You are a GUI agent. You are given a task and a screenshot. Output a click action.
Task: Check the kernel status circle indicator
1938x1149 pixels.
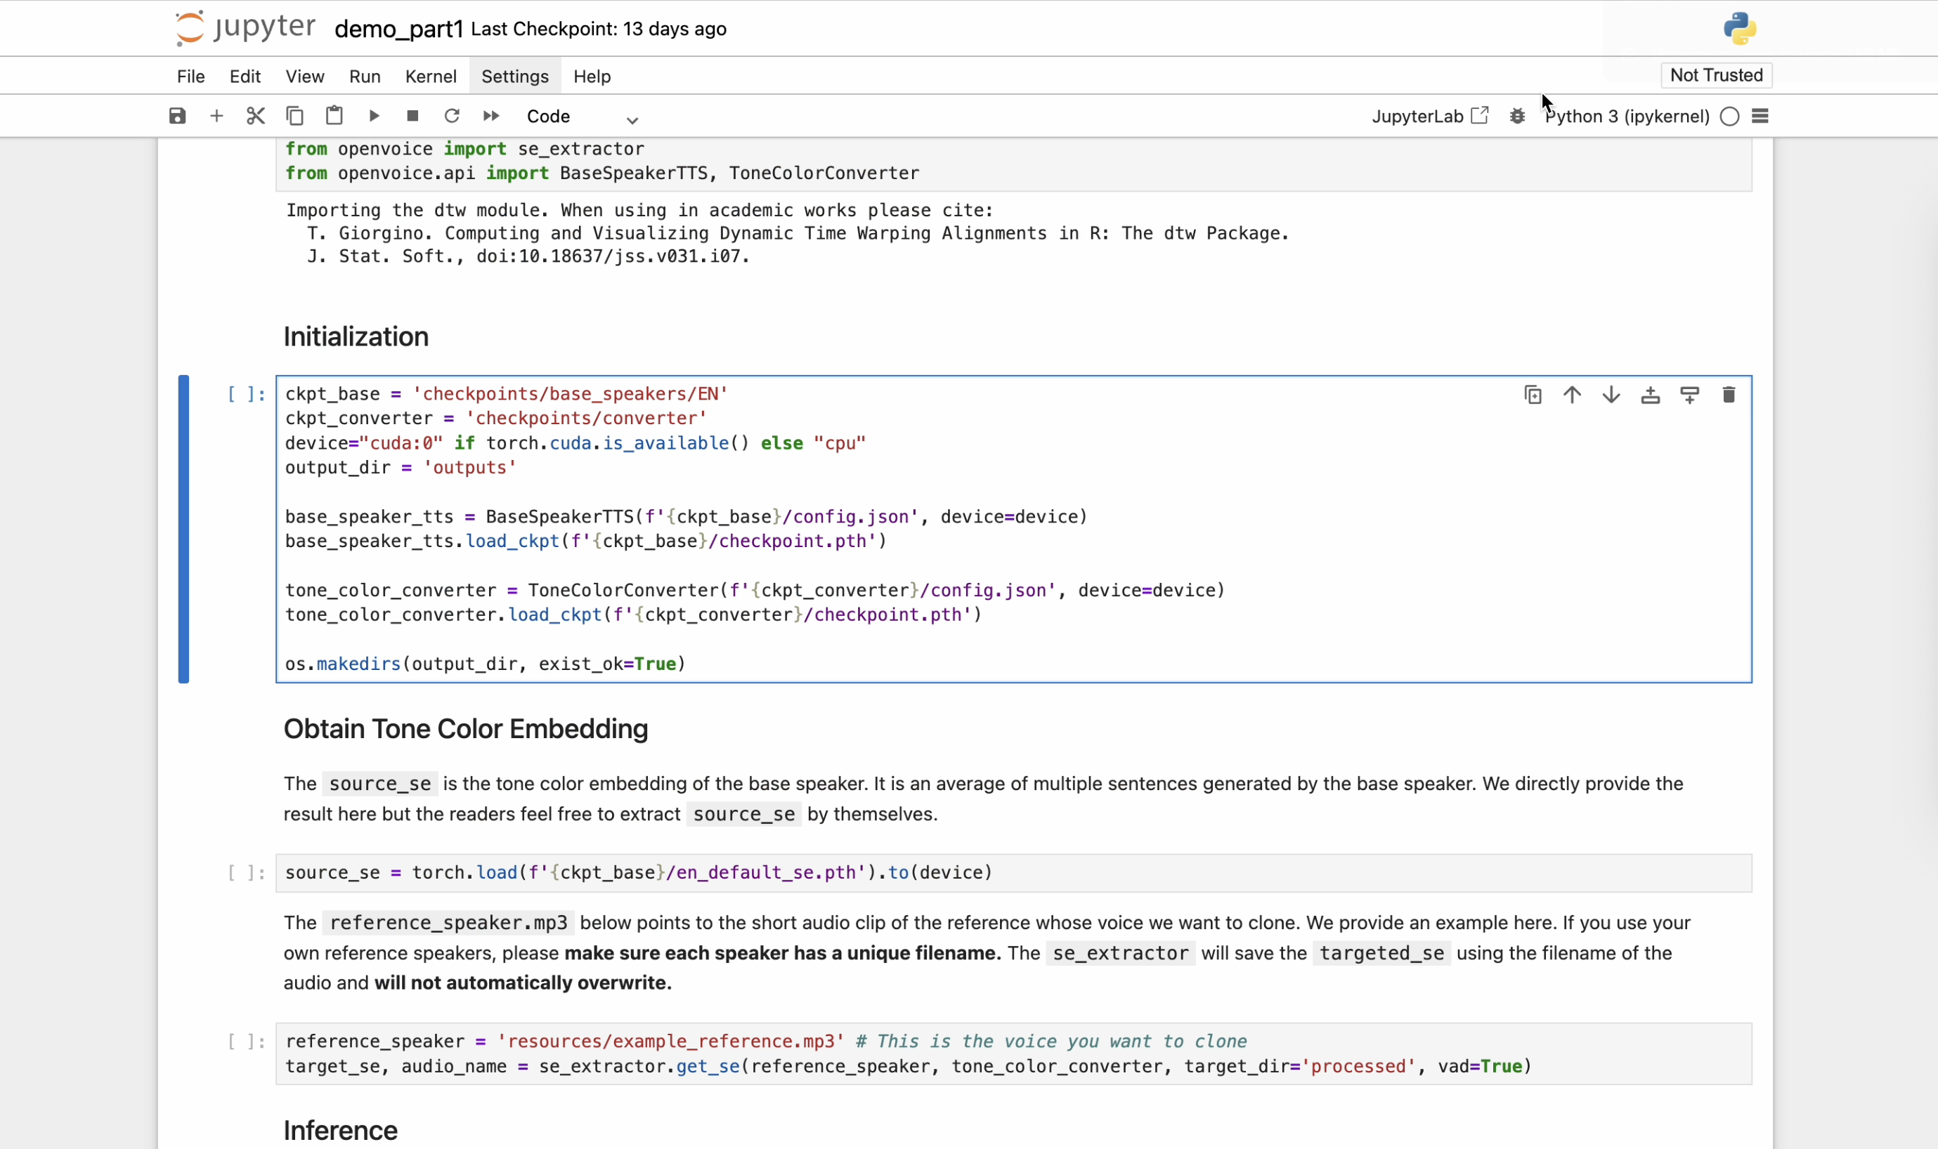click(x=1729, y=117)
